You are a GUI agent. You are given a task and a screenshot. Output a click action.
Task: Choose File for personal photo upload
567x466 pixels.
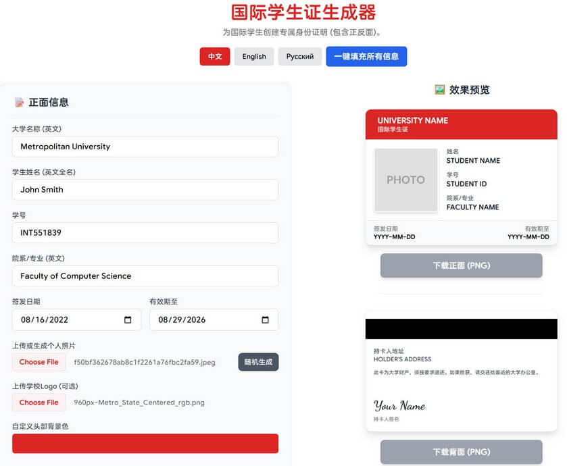[39, 362]
